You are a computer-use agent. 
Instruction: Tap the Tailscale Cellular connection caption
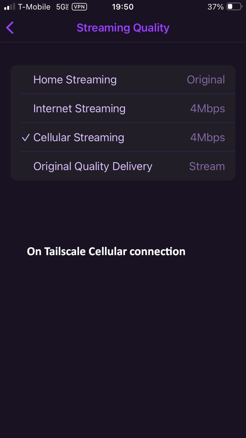point(106,252)
